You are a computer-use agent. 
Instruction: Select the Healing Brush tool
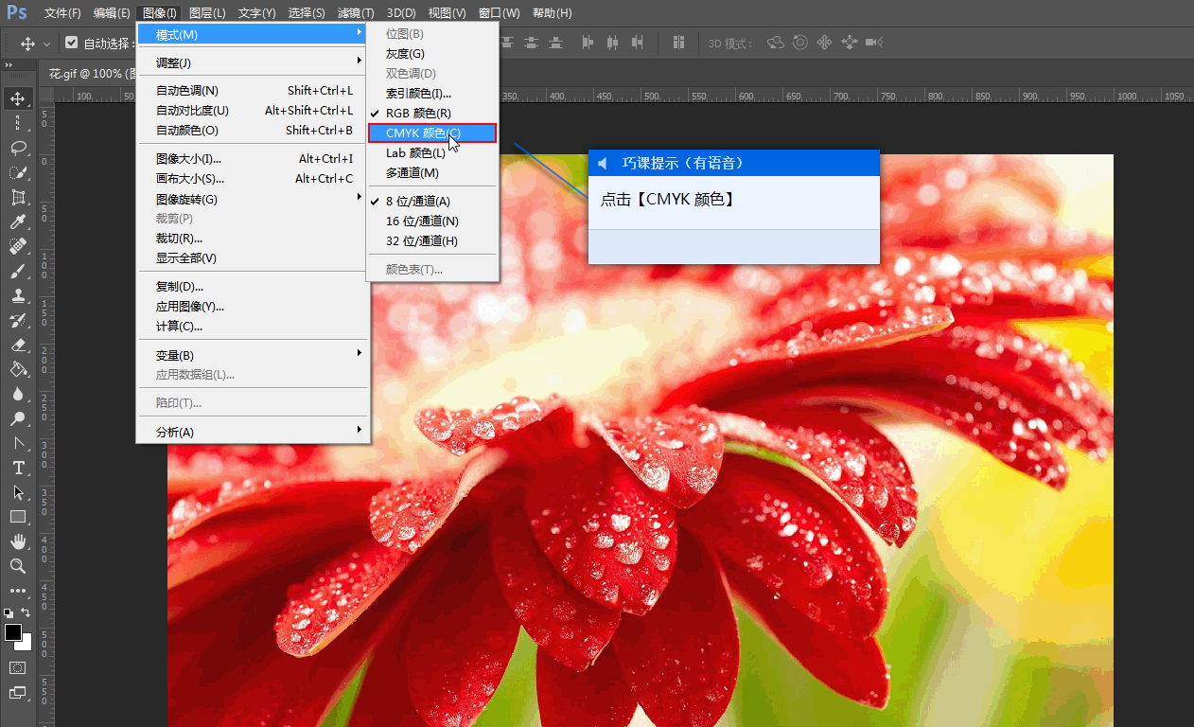click(18, 246)
